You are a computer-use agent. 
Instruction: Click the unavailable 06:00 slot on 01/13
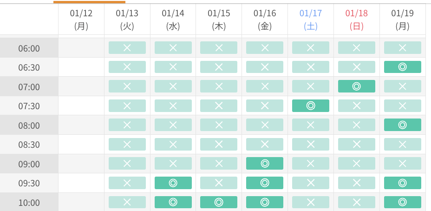pyautogui.click(x=127, y=48)
